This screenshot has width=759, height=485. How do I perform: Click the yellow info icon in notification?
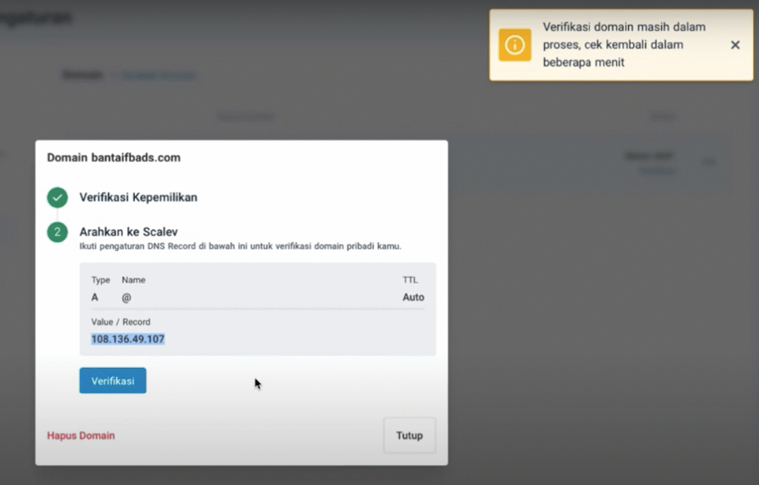[x=514, y=45]
